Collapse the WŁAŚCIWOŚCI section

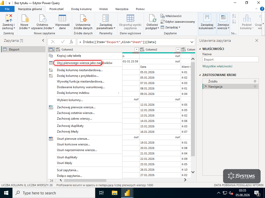click(200, 49)
